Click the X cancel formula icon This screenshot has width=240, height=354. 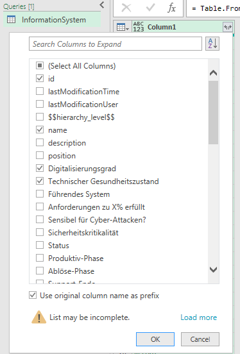tap(126, 8)
